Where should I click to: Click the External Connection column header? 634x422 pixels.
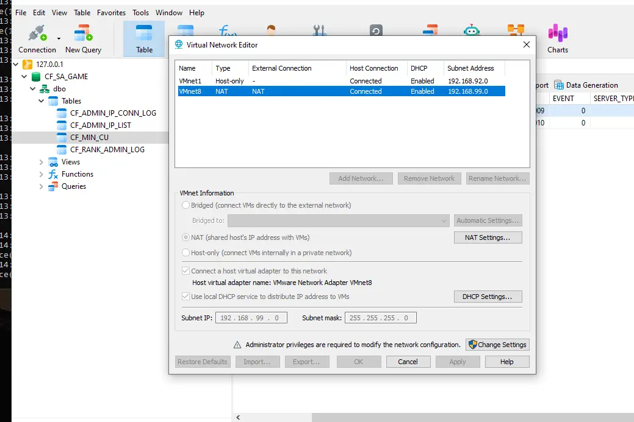(x=297, y=68)
